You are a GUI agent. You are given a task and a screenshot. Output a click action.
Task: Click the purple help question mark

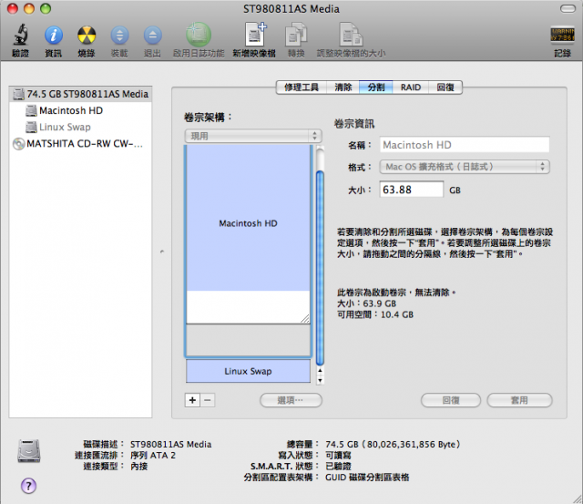(x=28, y=485)
